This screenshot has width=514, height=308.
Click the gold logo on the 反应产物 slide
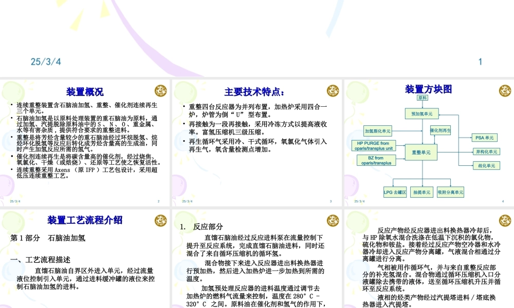[505, 221]
